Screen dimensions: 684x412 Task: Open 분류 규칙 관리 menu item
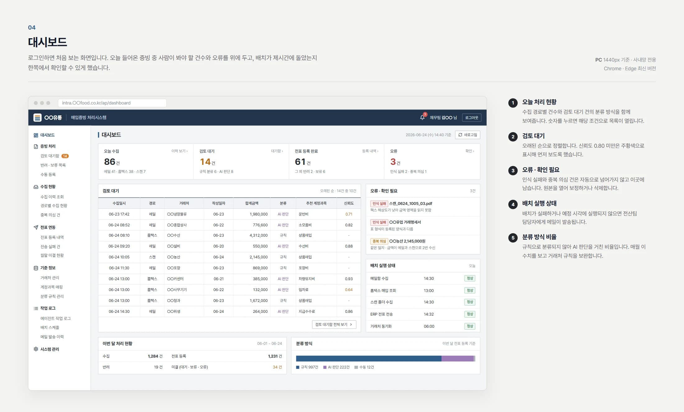52,296
